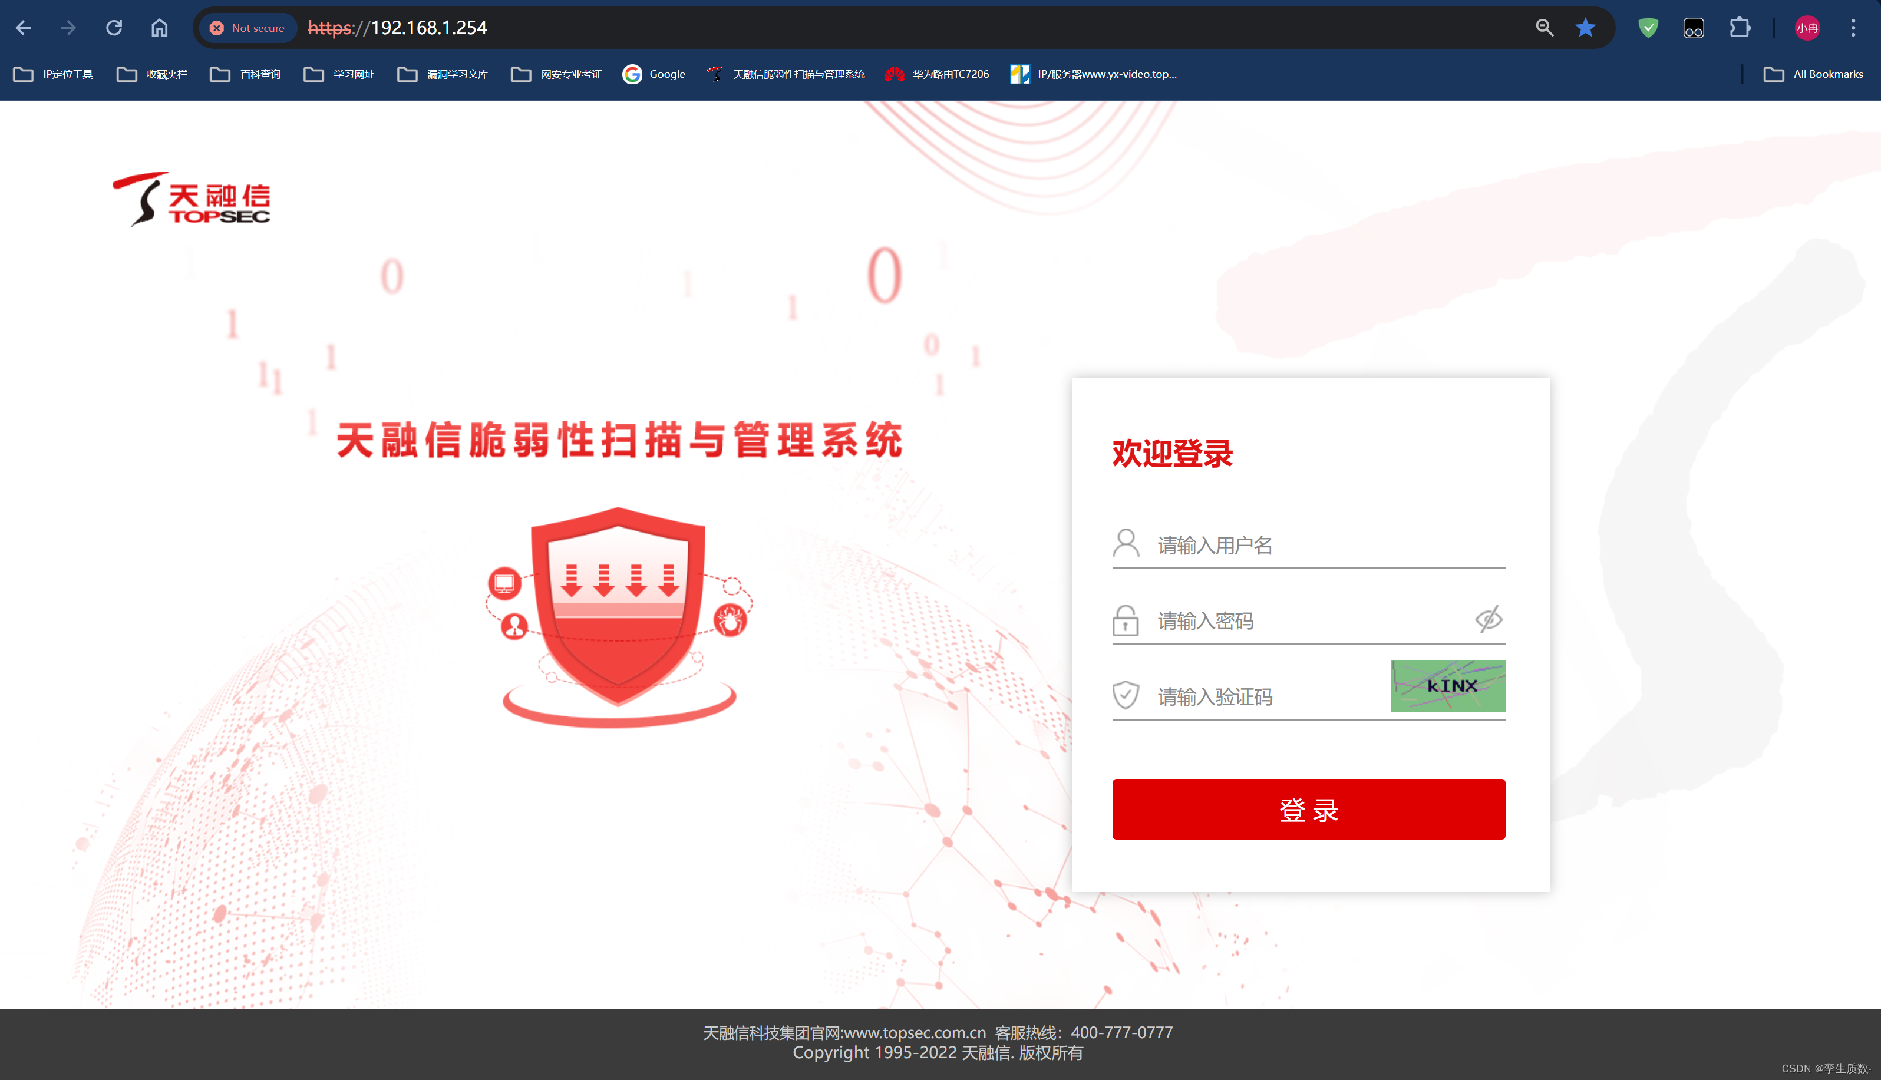Open the IP定位工具 bookmark folder
1881x1080 pixels.
[54, 74]
